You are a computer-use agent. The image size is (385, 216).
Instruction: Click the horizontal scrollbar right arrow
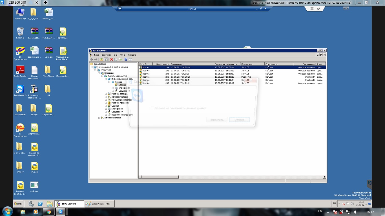point(324,177)
